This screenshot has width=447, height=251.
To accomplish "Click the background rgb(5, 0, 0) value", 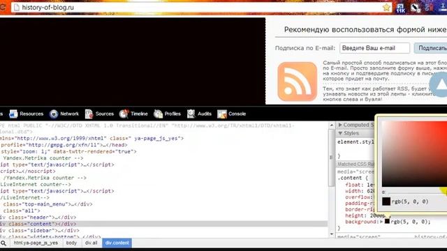I will 411,222.
